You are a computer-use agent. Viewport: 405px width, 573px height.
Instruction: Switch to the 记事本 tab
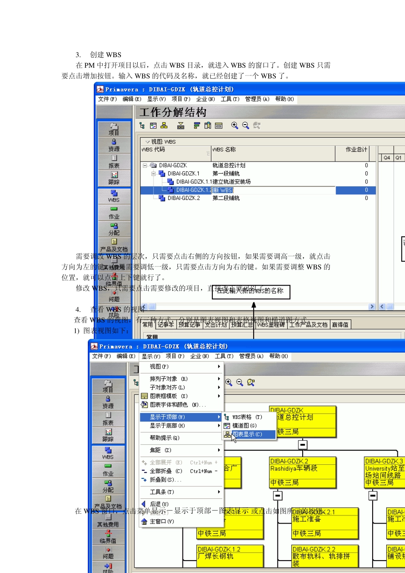click(166, 324)
